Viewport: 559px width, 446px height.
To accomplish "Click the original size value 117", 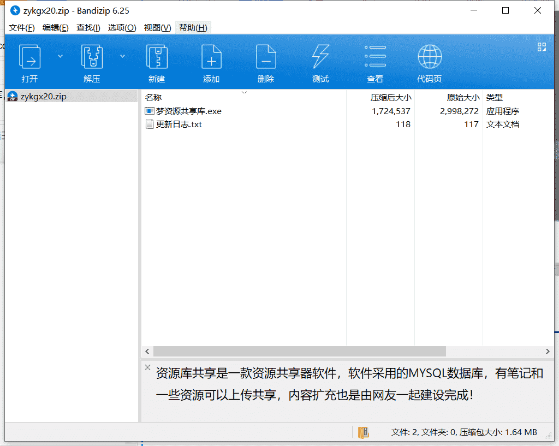I will pyautogui.click(x=471, y=124).
